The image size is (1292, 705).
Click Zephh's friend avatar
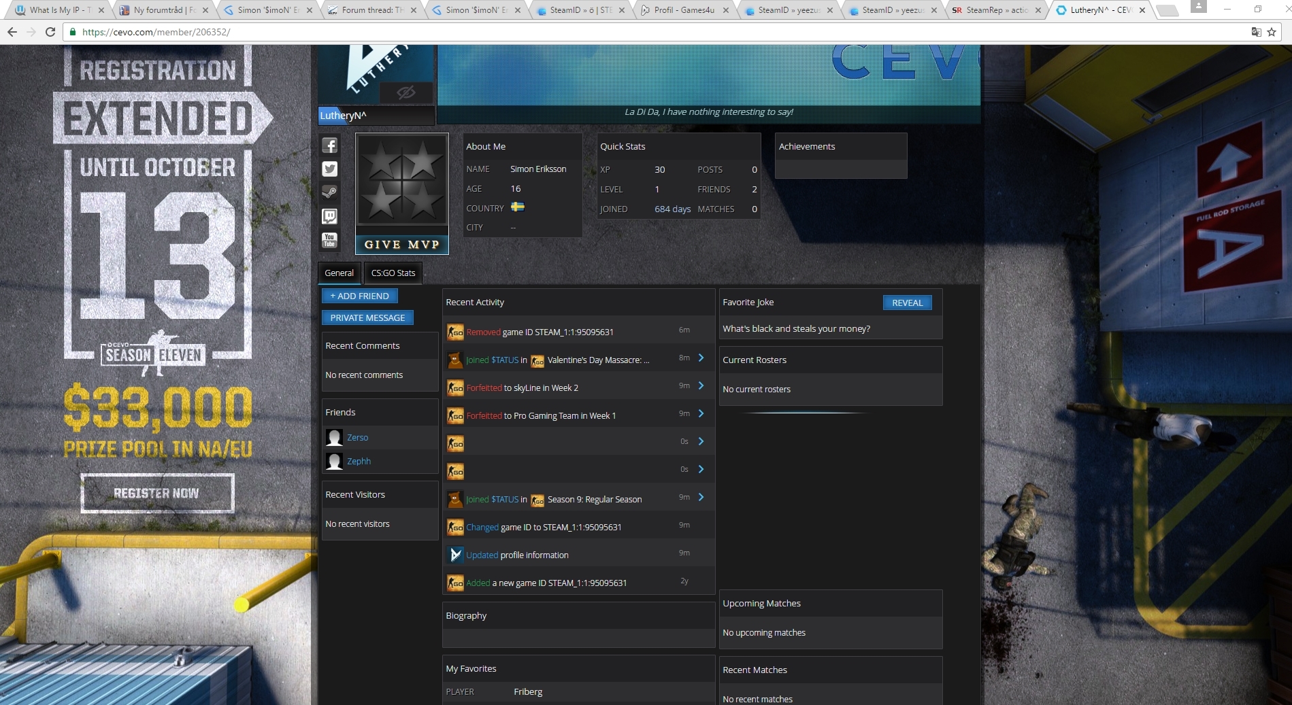[334, 462]
